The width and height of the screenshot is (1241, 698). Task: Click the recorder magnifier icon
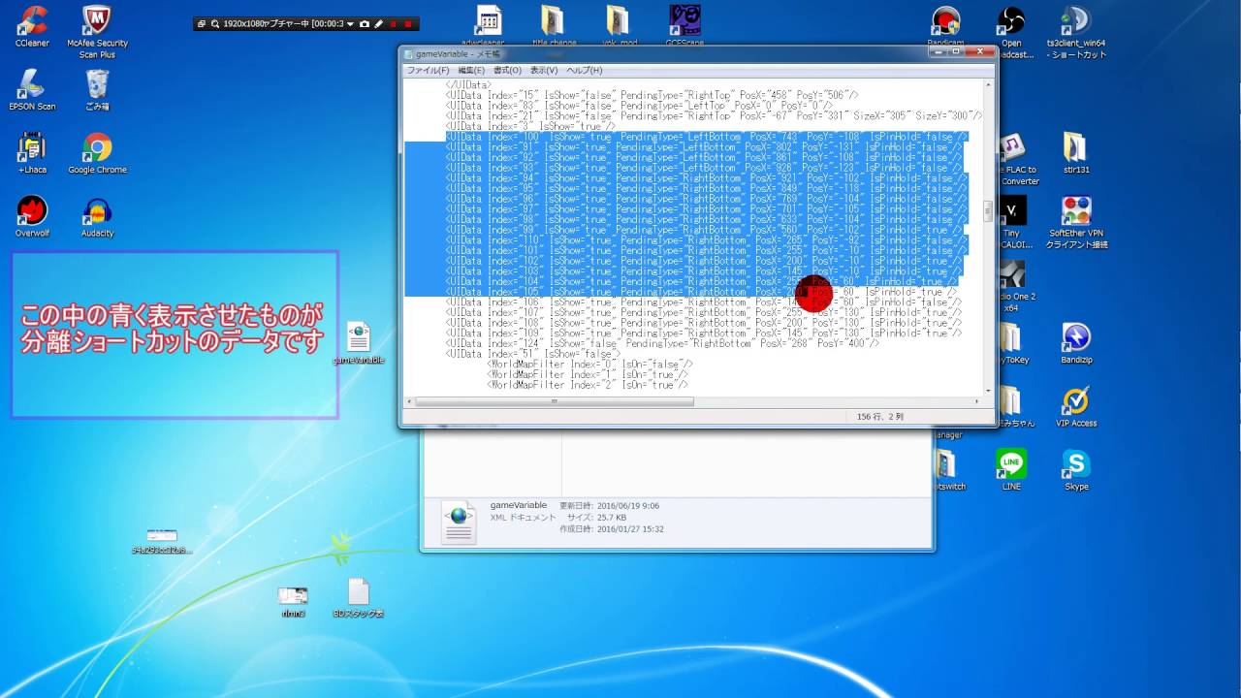[215, 23]
